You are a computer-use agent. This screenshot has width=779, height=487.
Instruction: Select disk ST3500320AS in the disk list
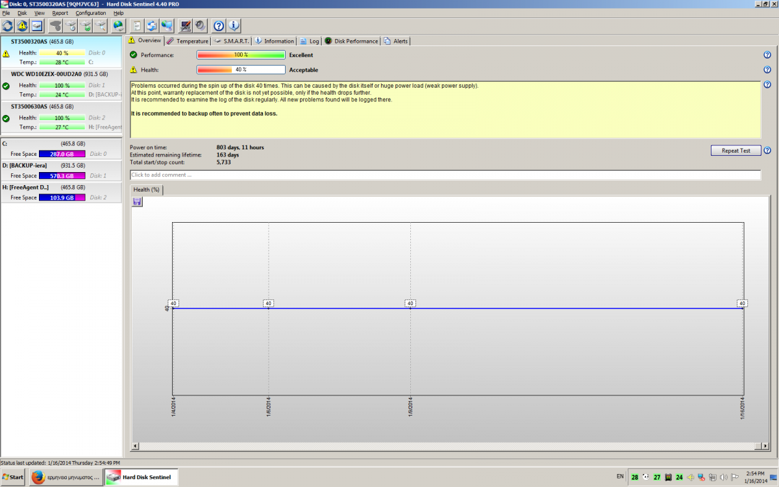[x=61, y=52]
